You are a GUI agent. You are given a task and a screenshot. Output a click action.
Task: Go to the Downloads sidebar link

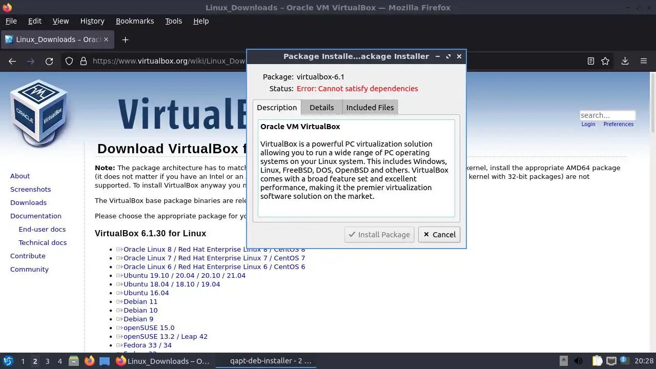pos(28,202)
